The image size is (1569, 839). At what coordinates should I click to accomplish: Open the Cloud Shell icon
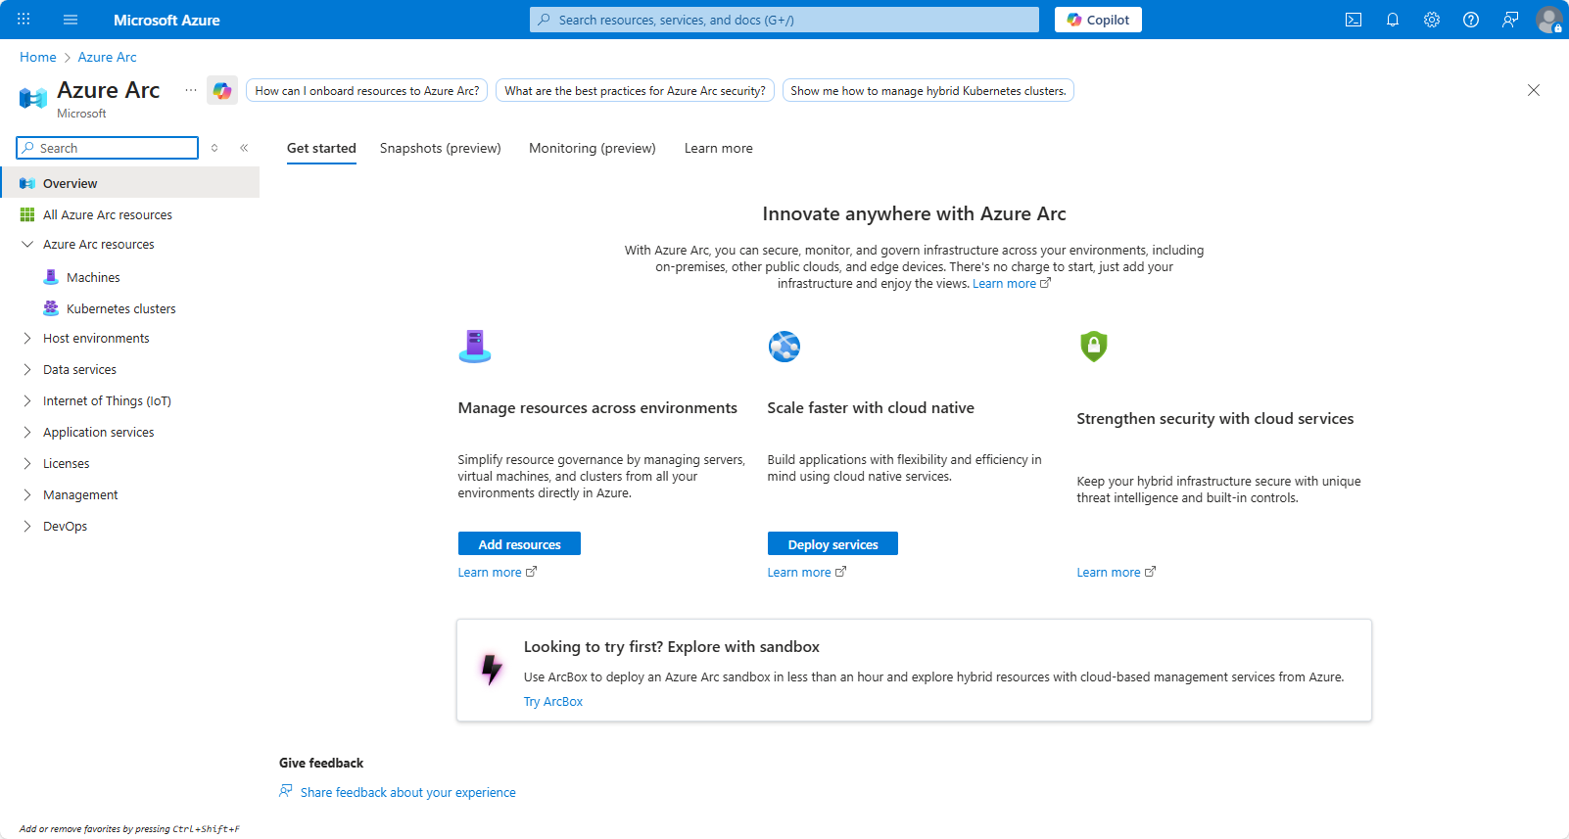1354,20
